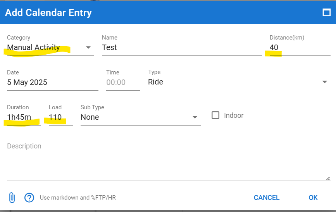This screenshot has width=336, height=212.
Task: Click the Name field containing Test
Action: click(182, 47)
